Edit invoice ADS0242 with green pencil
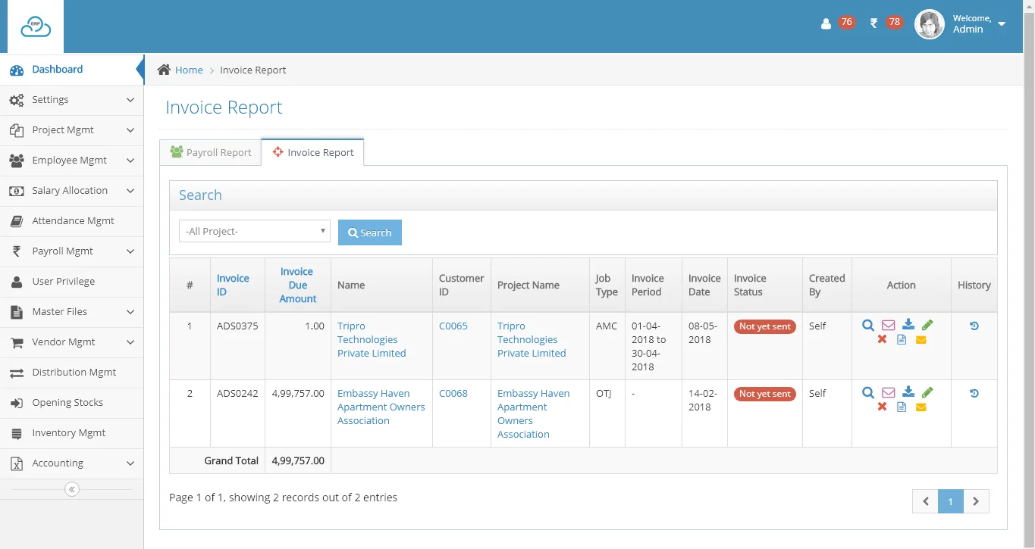Screen dimensions: 1035x549 click(927, 392)
